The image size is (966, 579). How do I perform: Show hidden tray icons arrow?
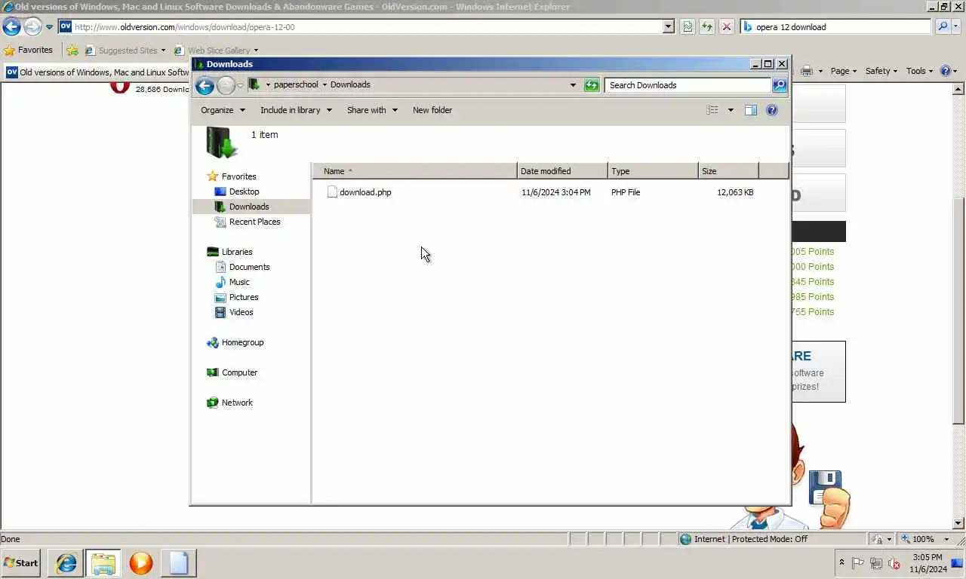click(841, 562)
